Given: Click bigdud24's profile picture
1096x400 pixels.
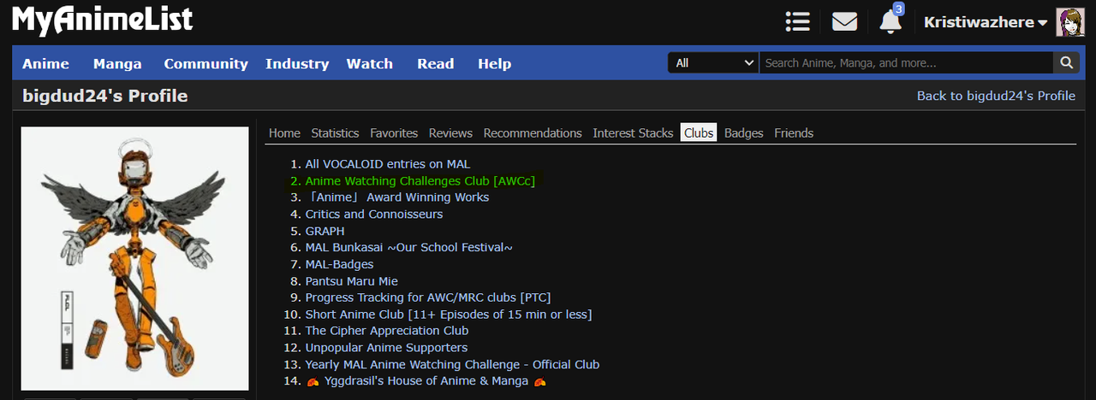Looking at the screenshot, I should [134, 258].
